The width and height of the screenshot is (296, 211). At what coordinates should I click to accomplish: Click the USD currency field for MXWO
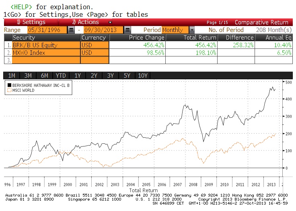(x=95, y=52)
